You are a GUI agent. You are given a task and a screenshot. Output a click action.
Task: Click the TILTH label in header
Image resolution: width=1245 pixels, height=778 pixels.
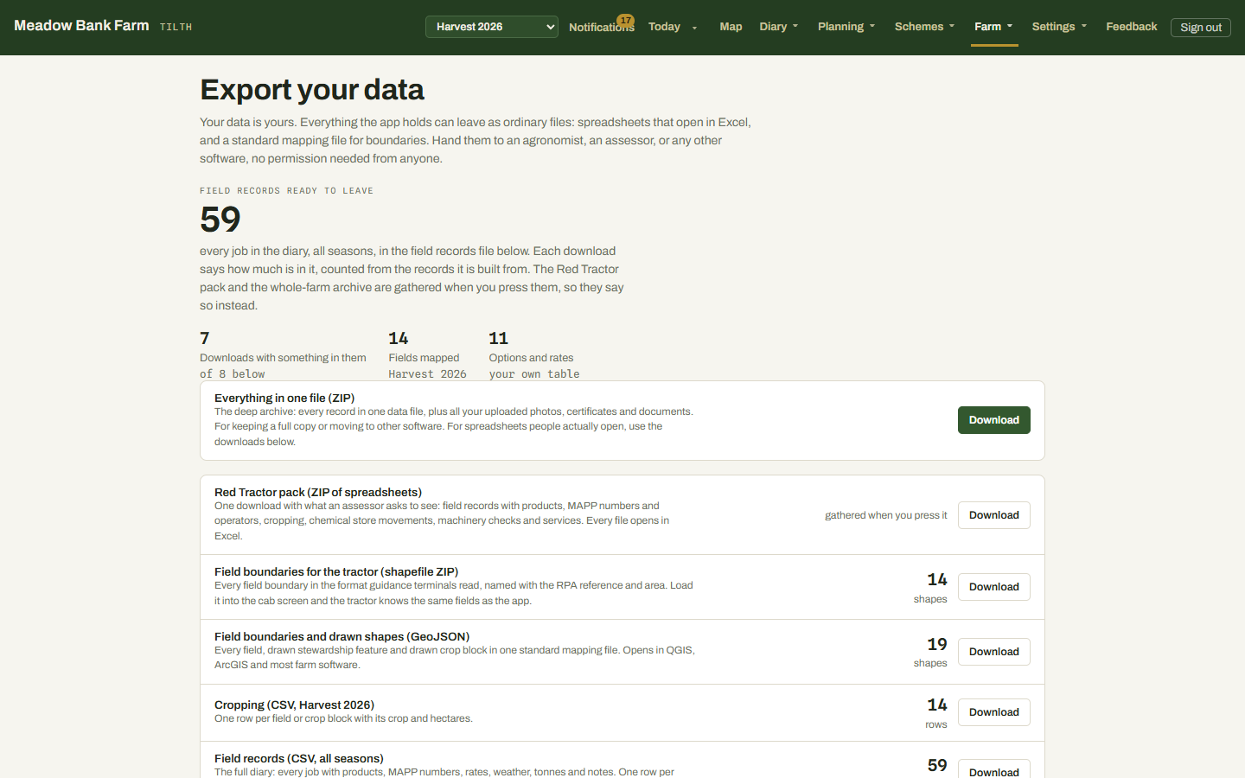point(176,28)
